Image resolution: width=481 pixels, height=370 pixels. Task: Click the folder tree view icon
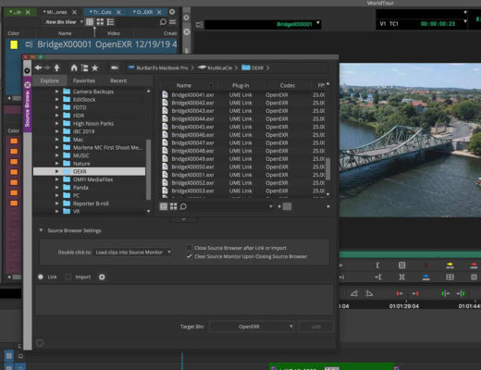pos(84,68)
